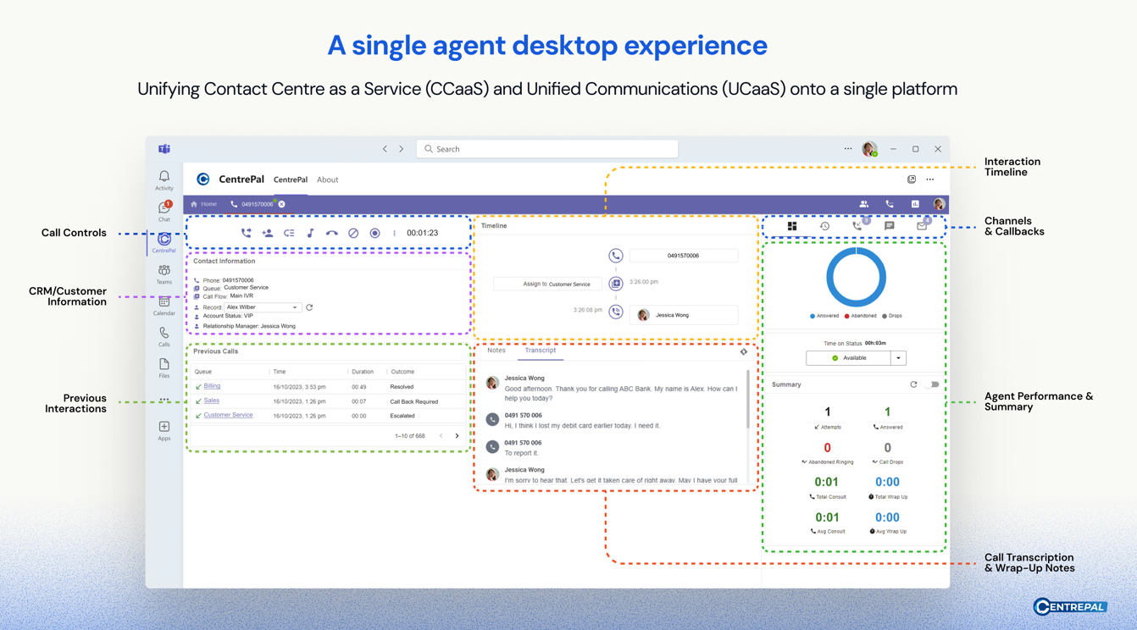
Task: Refresh the Summary statistics
Action: tap(913, 384)
